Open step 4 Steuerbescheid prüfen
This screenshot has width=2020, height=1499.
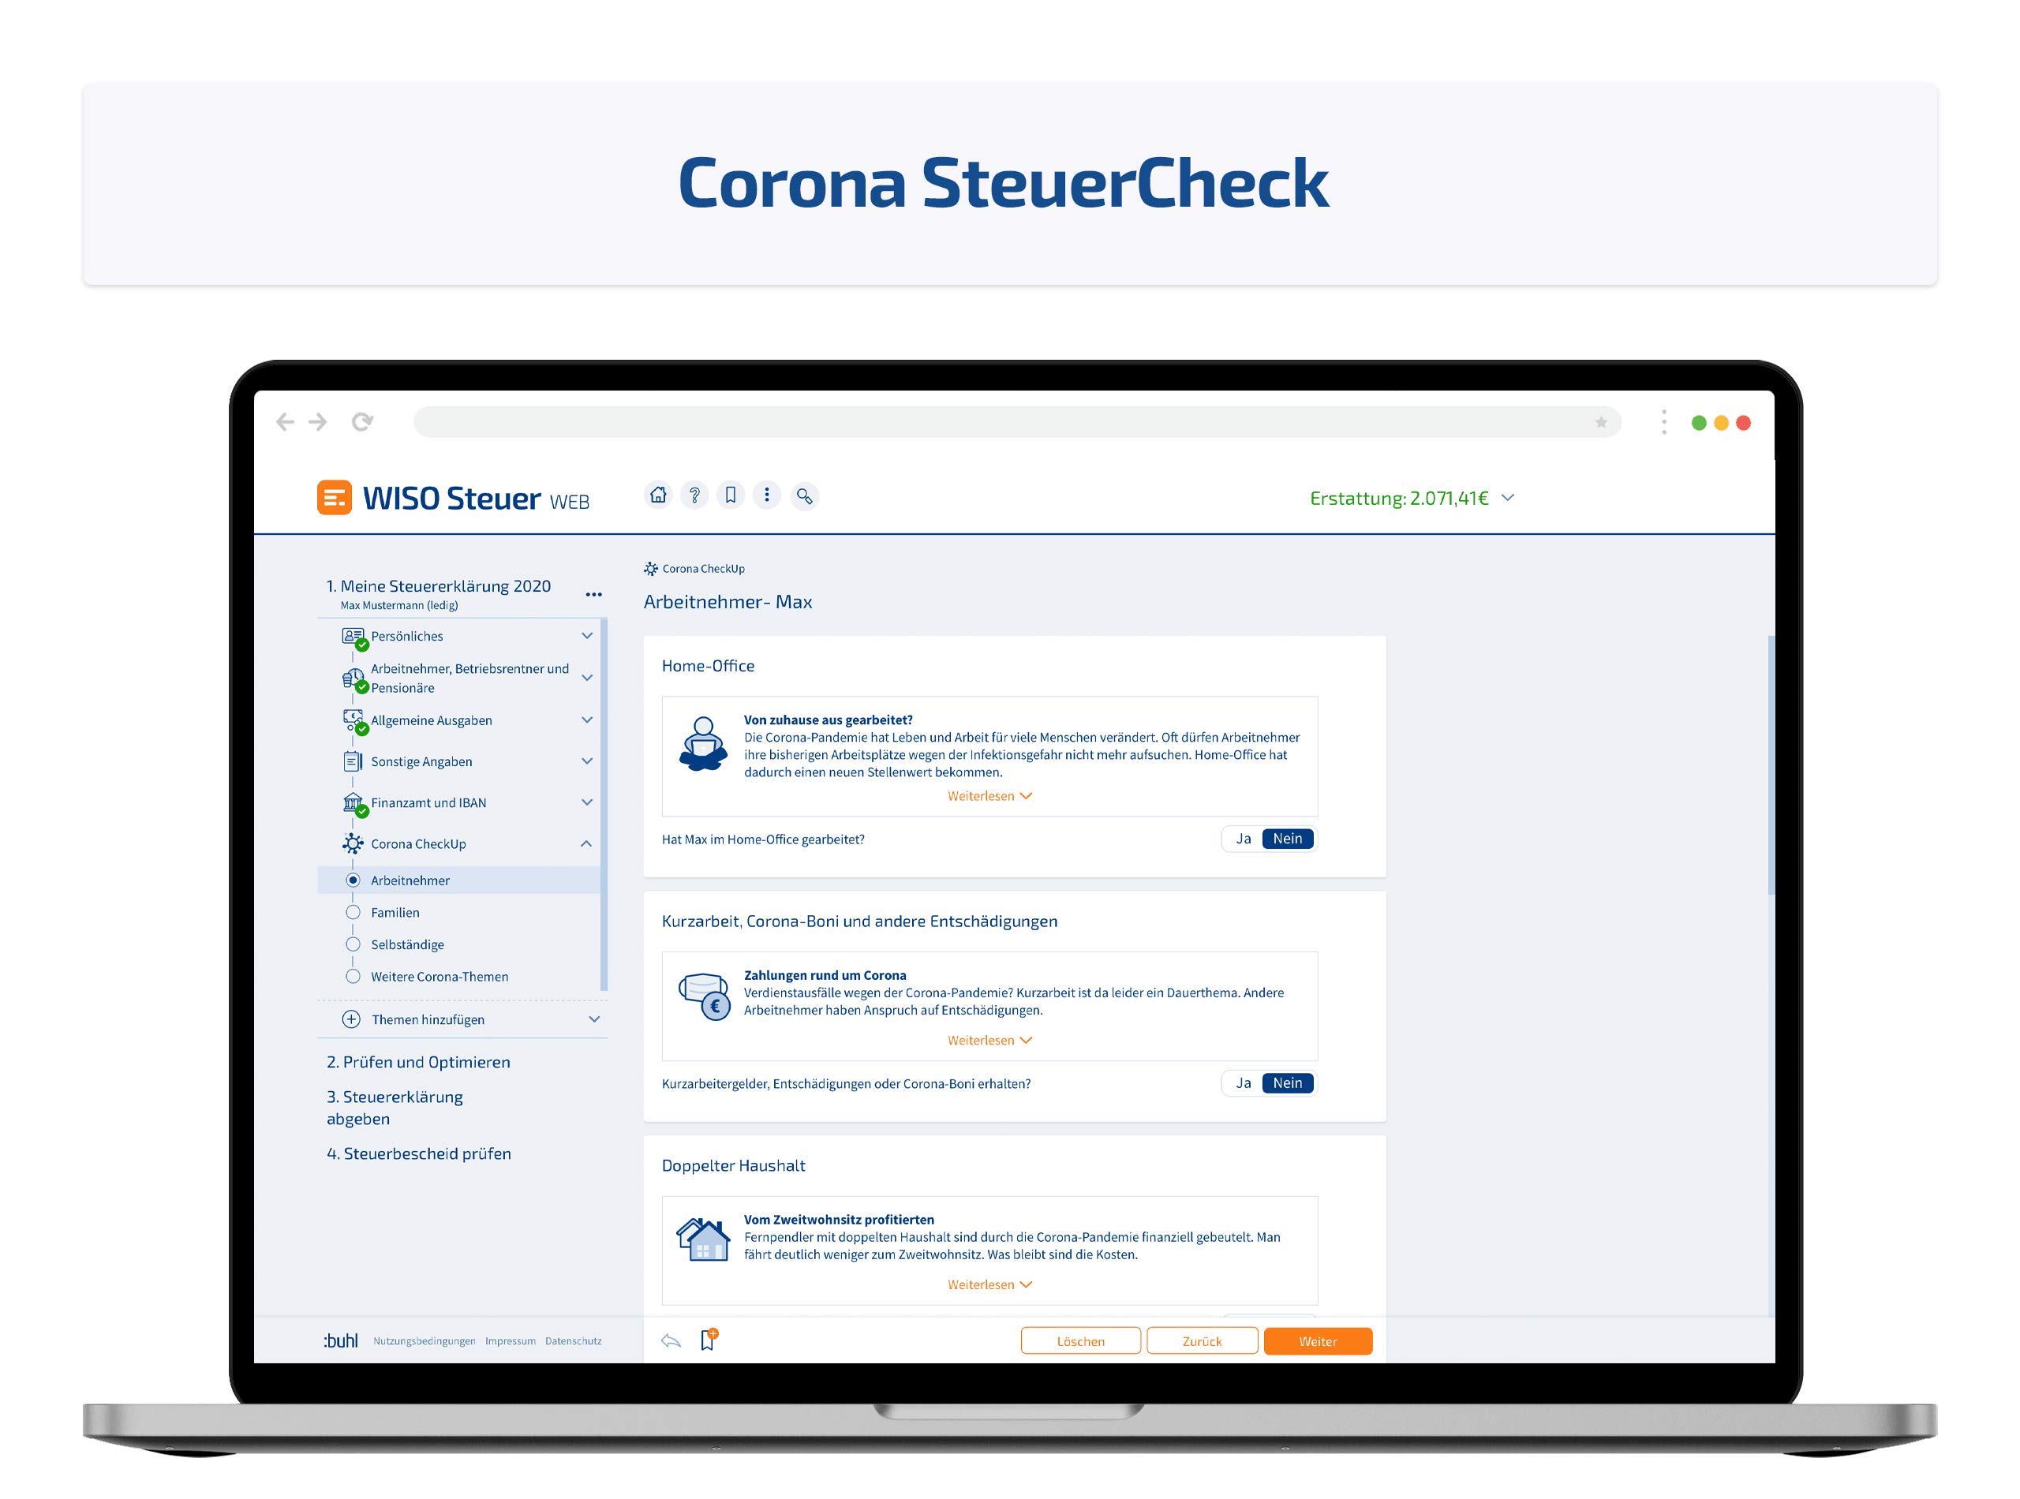coord(418,1153)
